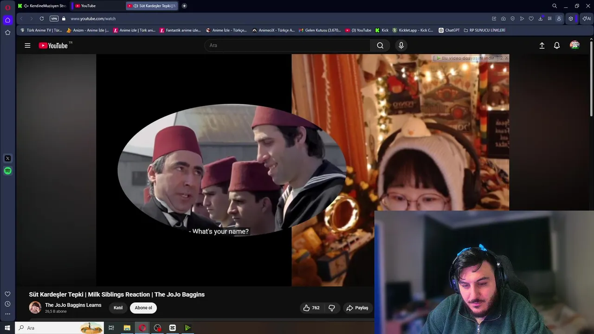Open Anizm - Anime İzle bookmark

88,30
